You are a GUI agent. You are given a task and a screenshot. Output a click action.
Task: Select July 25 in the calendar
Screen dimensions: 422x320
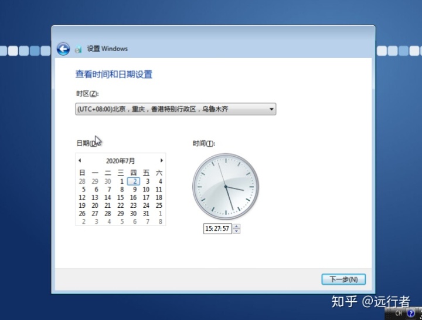159,206
